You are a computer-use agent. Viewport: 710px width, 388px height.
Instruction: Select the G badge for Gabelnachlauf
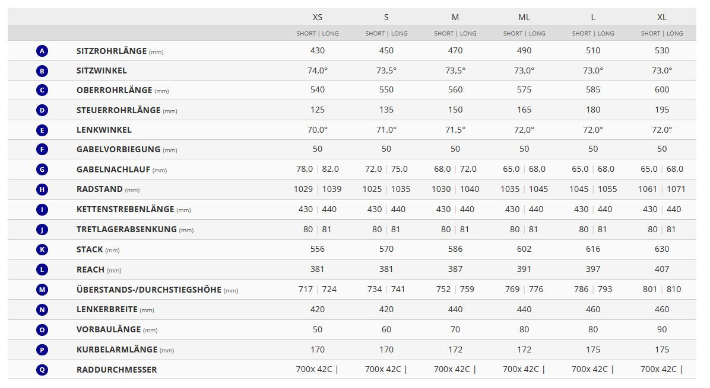[x=42, y=169]
